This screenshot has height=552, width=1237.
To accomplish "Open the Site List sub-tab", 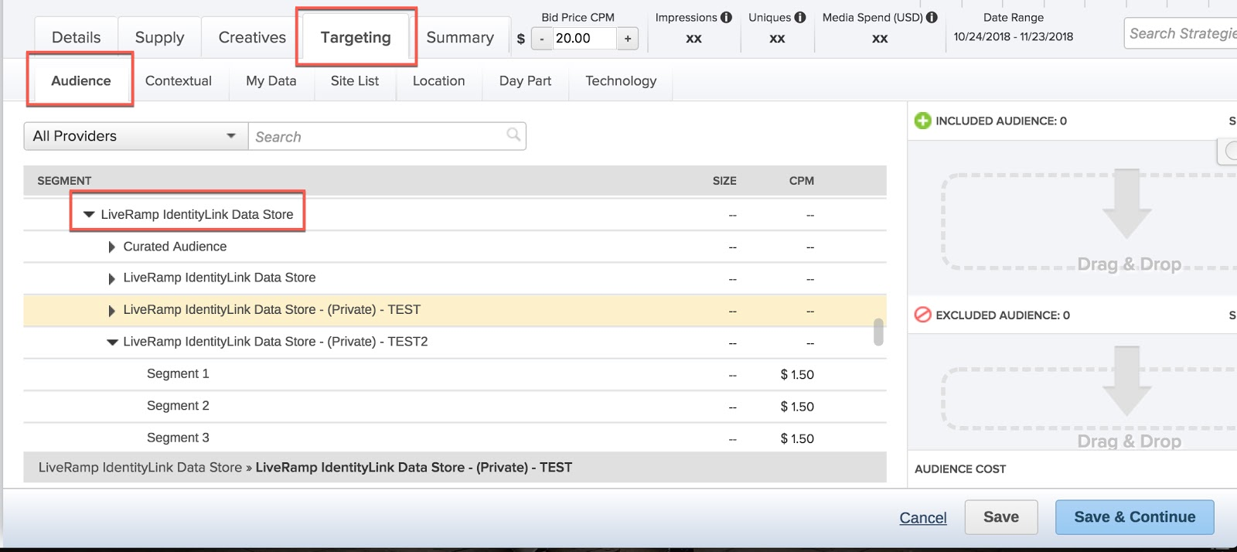I will tap(355, 80).
